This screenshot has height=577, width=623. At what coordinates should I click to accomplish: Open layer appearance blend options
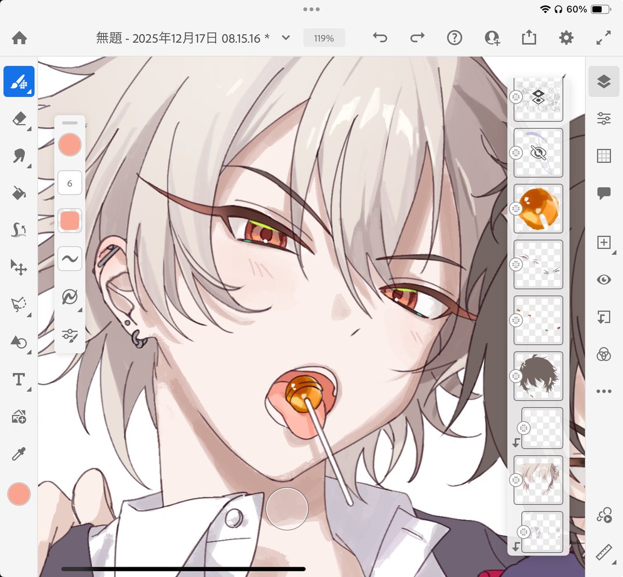[x=604, y=354]
